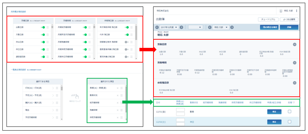
Task: Click the 選択された項目 list scrollbar
Action: [126, 99]
